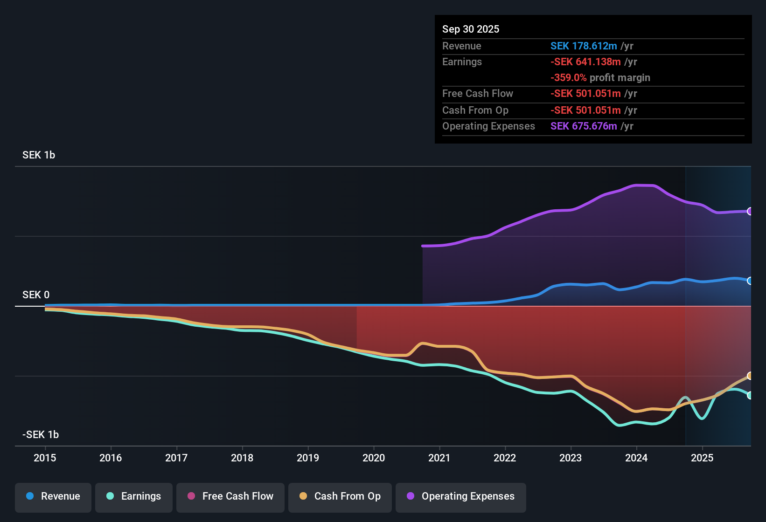Viewport: 766px width, 522px height.
Task: Click the blue Revenue line endpoint marker
Action: pyautogui.click(x=750, y=281)
